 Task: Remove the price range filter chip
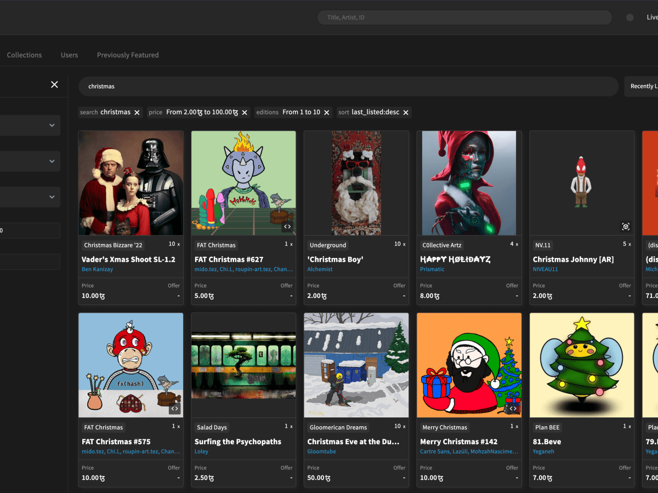click(245, 112)
